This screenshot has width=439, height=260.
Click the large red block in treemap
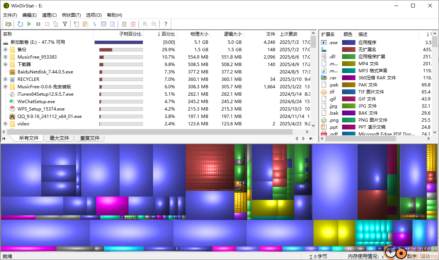click(210, 167)
